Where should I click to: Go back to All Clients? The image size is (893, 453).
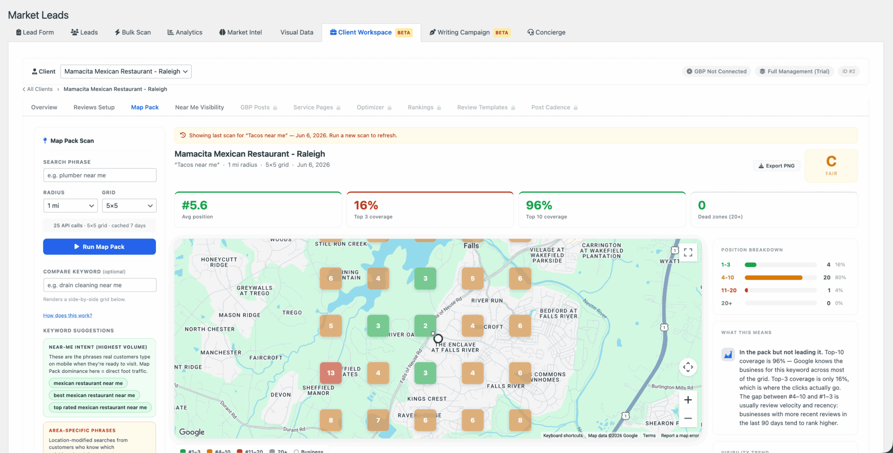pyautogui.click(x=38, y=89)
